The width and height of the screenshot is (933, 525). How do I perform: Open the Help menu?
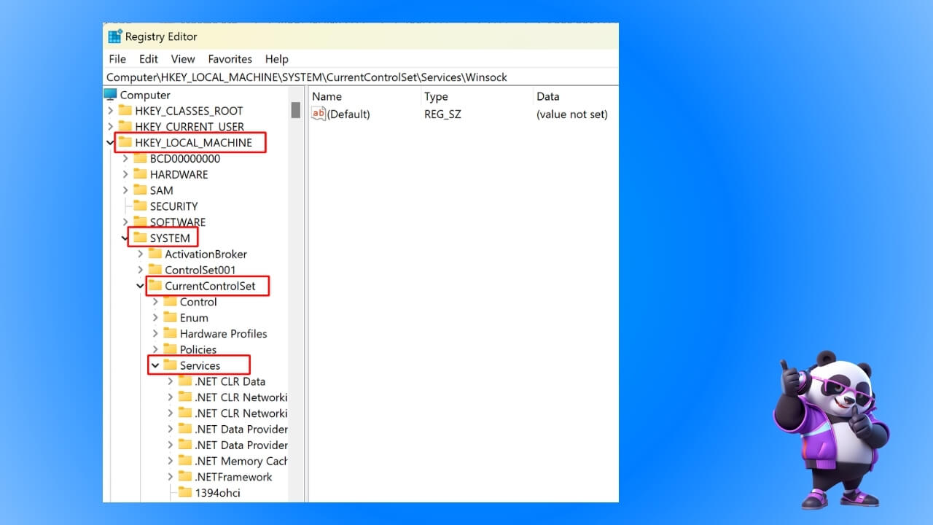277,59
